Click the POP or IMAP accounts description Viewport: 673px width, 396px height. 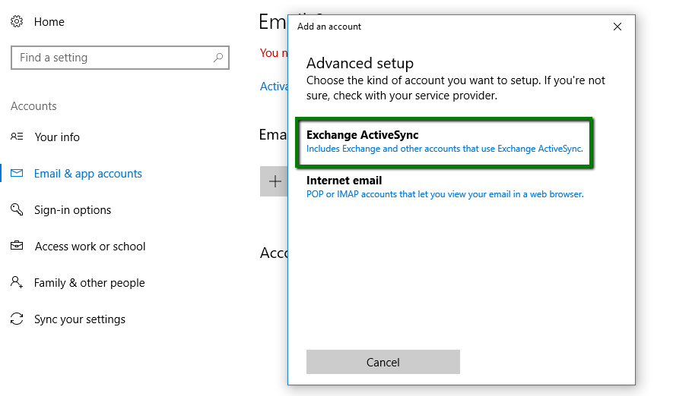(x=445, y=194)
